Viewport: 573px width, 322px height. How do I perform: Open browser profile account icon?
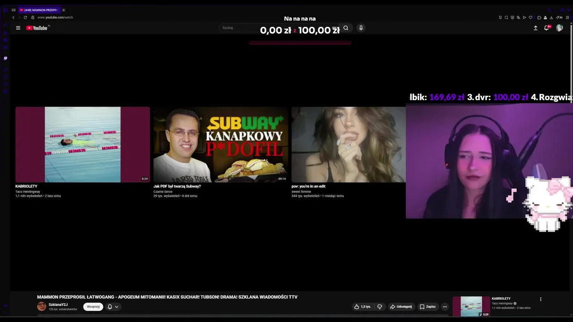click(x=545, y=17)
